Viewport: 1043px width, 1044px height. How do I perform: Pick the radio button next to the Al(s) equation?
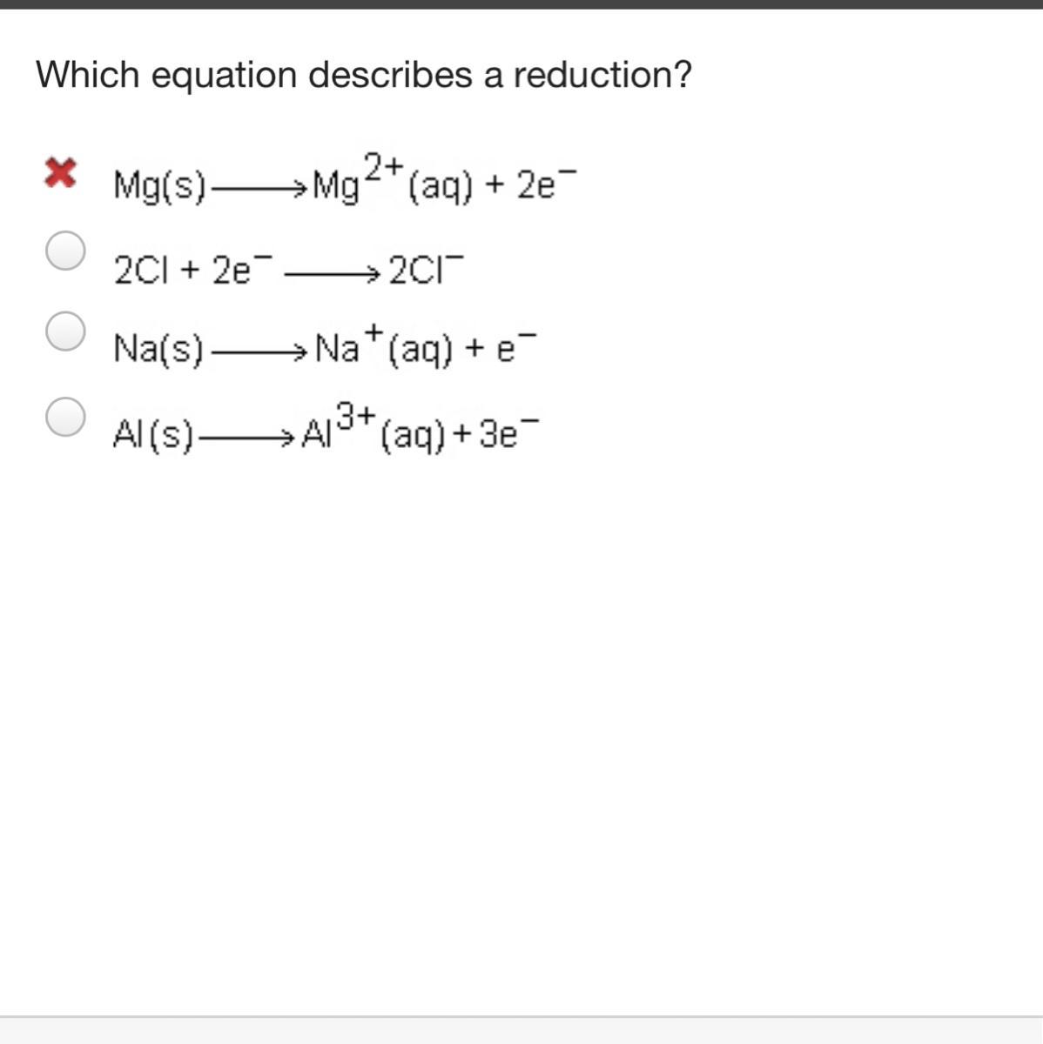coord(65,416)
